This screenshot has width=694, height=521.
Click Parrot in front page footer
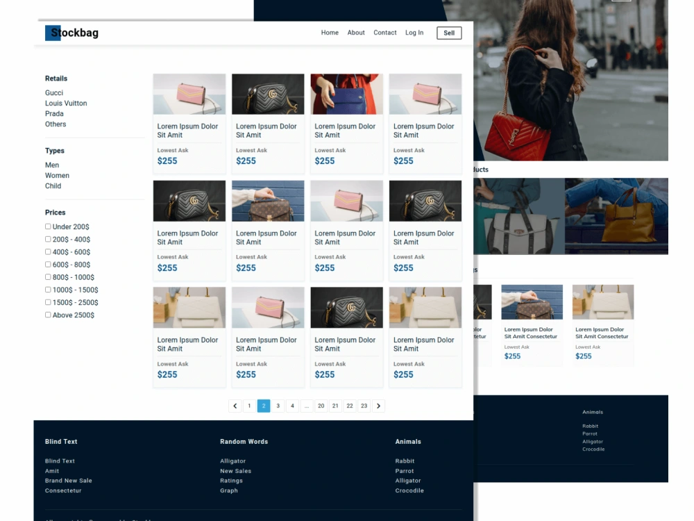click(x=405, y=471)
